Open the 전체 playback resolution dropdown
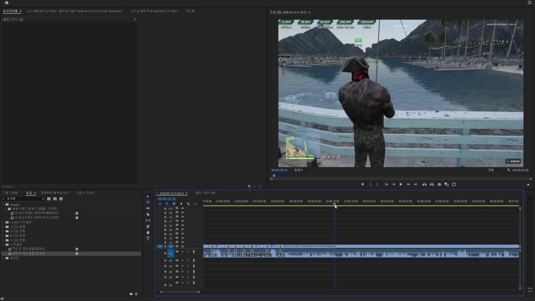The image size is (535, 301). [496, 170]
